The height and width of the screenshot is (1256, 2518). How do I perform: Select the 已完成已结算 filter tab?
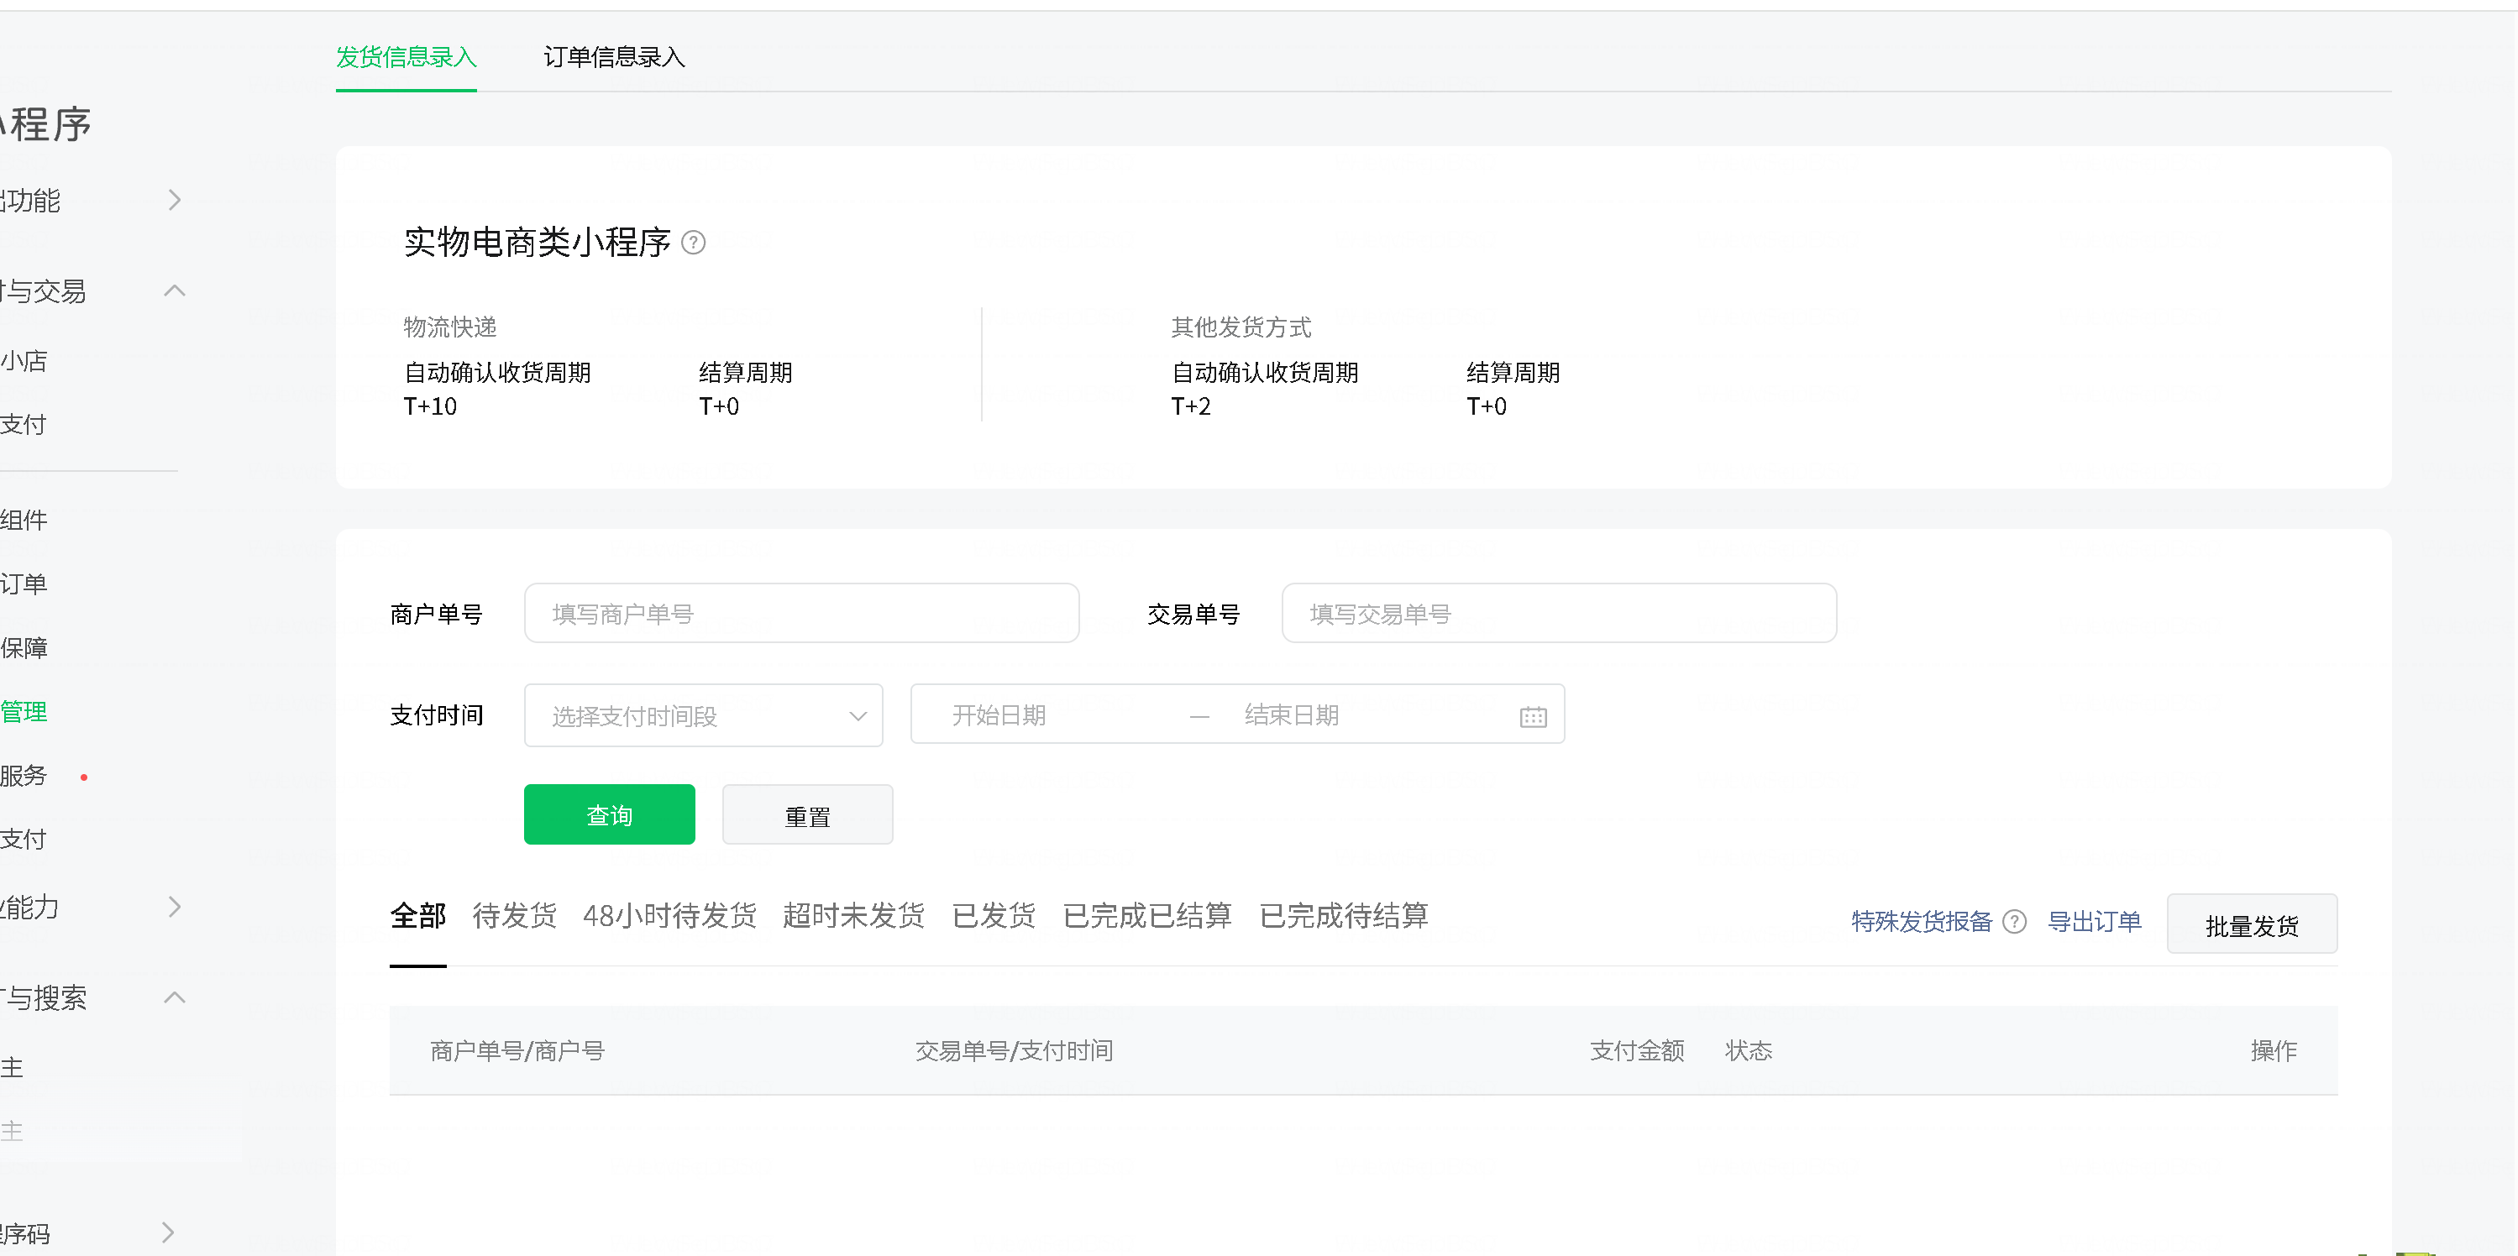point(1146,916)
